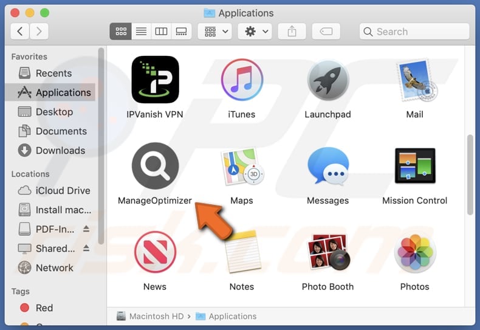480x330 pixels.
Task: Select the iTunes app icon
Action: [x=242, y=80]
